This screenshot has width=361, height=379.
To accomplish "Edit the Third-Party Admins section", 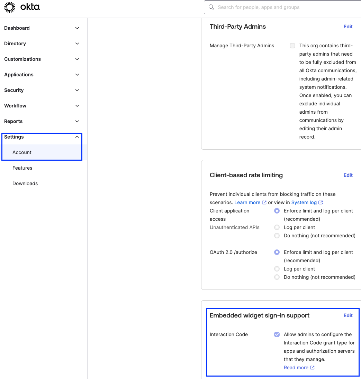I will (348, 27).
